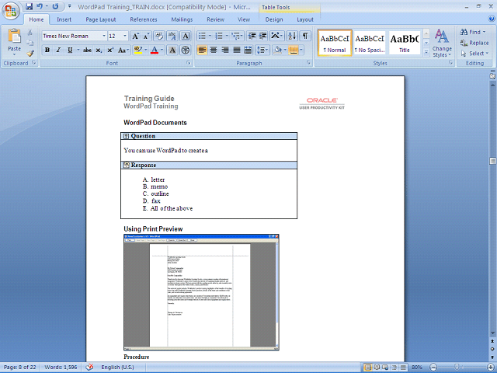Open the multilevel list dropdown

[237, 36]
